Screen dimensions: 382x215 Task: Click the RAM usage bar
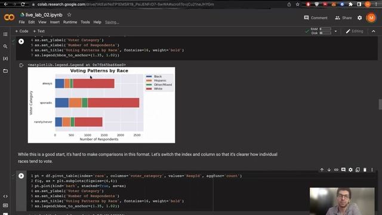[x=325, y=29]
